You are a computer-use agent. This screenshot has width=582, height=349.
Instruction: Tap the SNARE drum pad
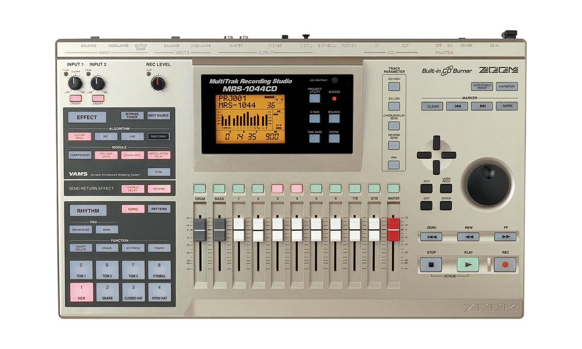coord(107,293)
